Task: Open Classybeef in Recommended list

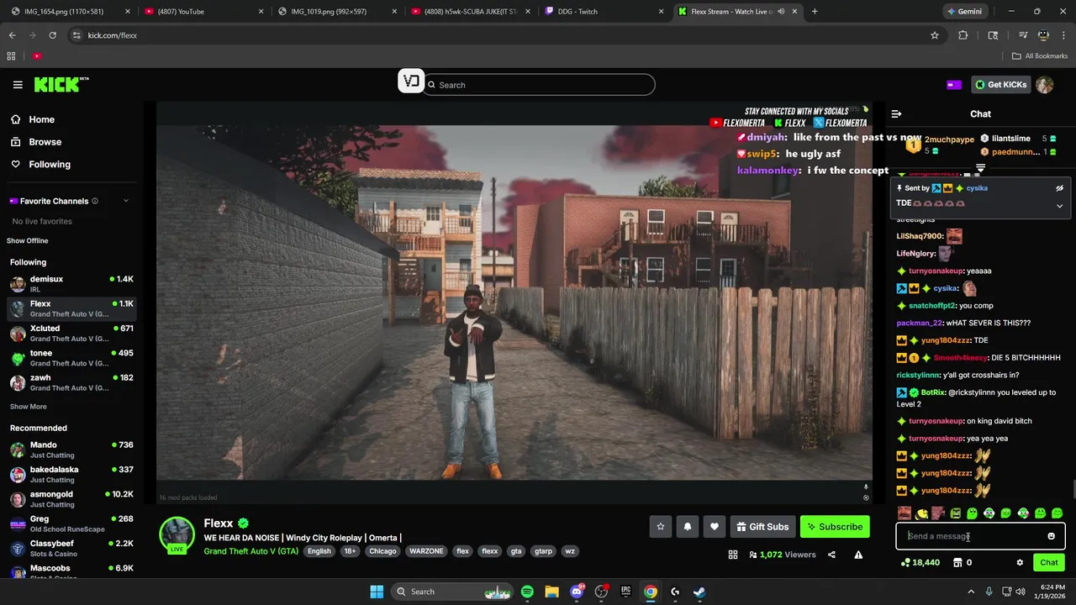Action: coord(71,549)
